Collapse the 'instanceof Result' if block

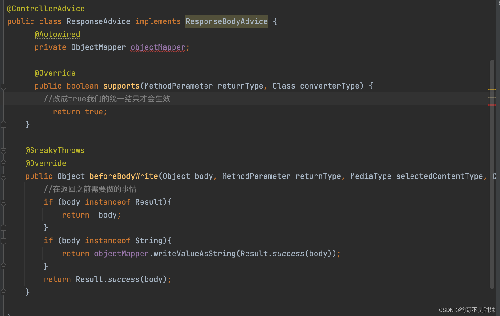(4, 203)
